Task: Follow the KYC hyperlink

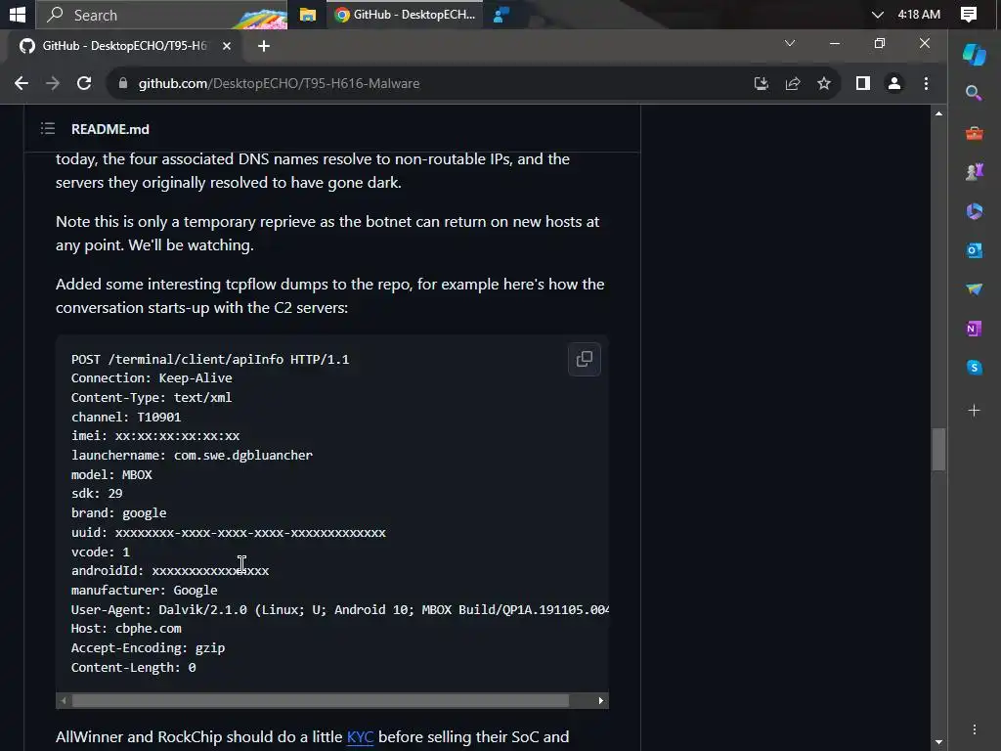Action: tap(360, 737)
